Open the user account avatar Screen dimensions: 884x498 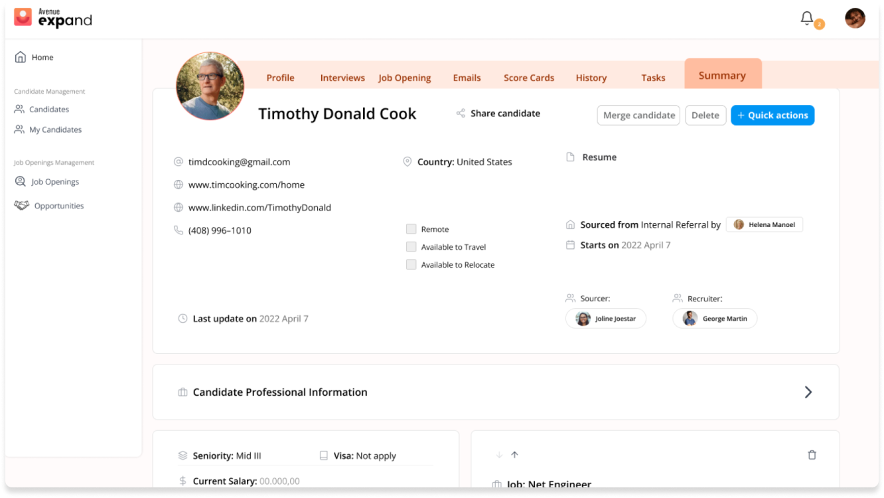[x=855, y=18]
